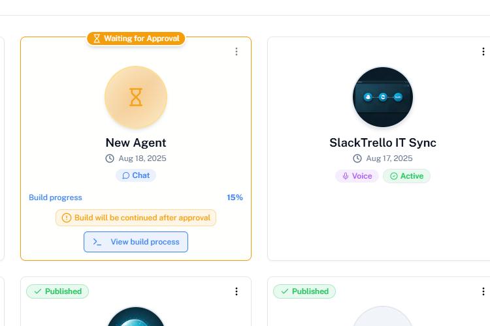Open options menu on bottom-left Published card
This screenshot has width=490, height=326.
pos(237,291)
